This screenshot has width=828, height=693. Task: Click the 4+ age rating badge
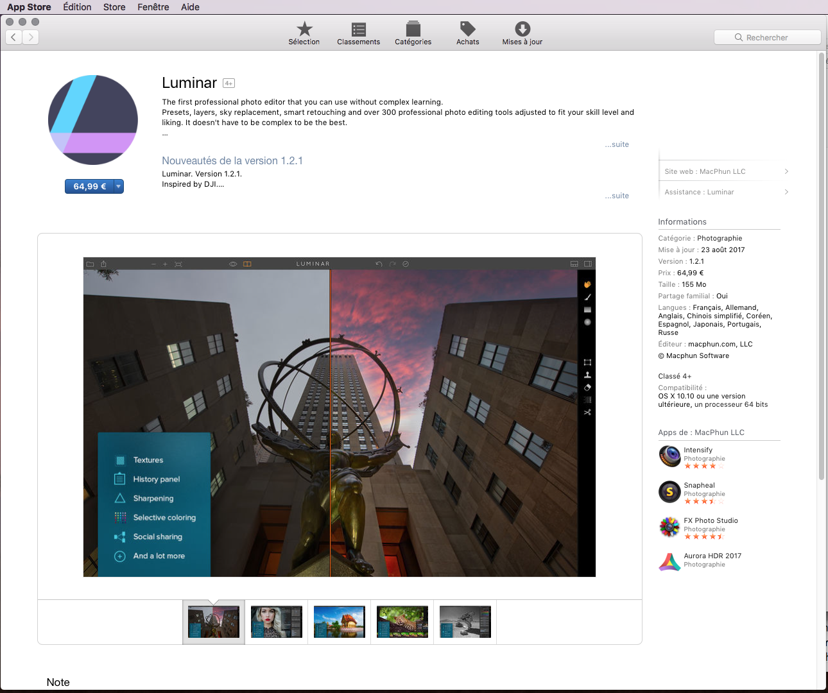[x=229, y=83]
